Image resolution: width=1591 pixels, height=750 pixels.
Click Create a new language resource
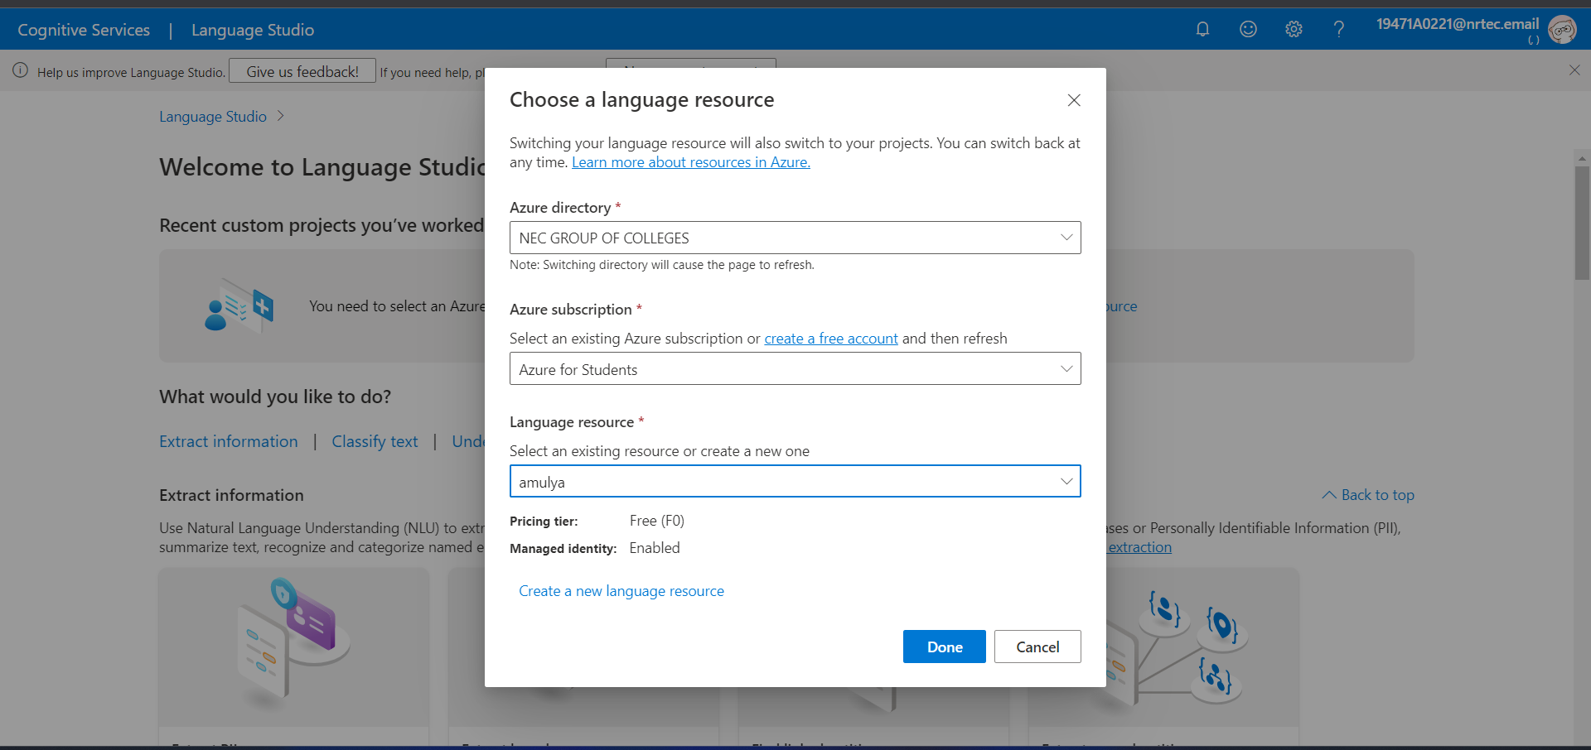click(621, 591)
